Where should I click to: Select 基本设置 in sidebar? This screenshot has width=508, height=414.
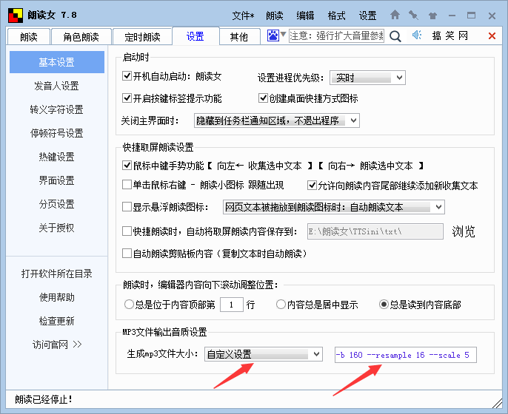point(57,62)
